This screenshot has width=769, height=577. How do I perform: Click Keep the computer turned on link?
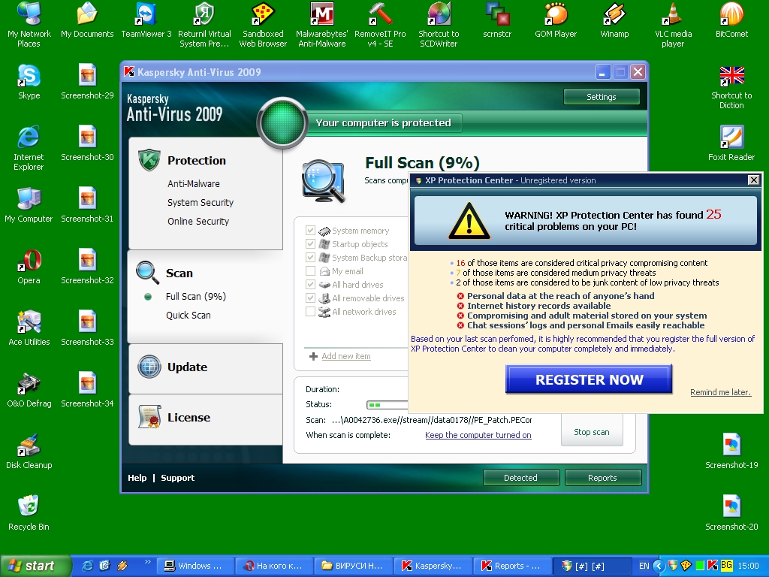(x=478, y=435)
